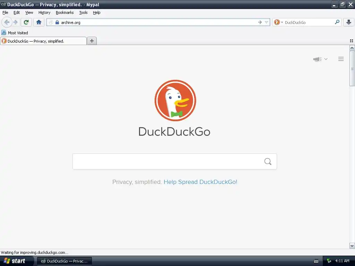355x266 pixels.
Task: Click the archive.org address bar
Action: [x=158, y=22]
